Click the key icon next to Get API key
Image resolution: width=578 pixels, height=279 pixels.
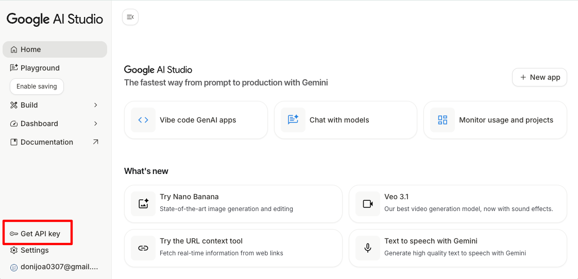(x=14, y=234)
